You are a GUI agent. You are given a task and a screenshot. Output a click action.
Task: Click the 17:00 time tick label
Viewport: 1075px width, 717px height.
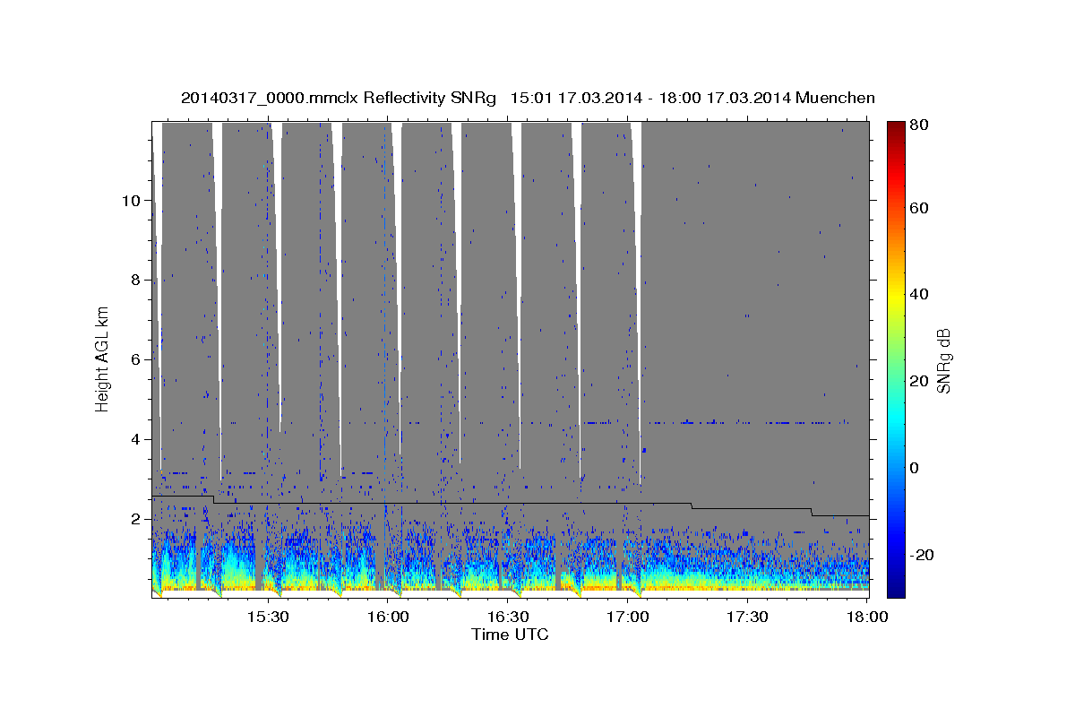tap(628, 618)
